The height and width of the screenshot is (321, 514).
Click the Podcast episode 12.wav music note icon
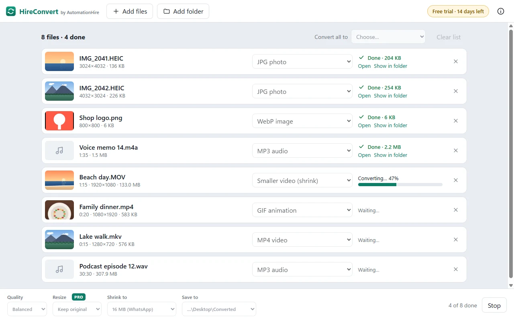(59, 269)
